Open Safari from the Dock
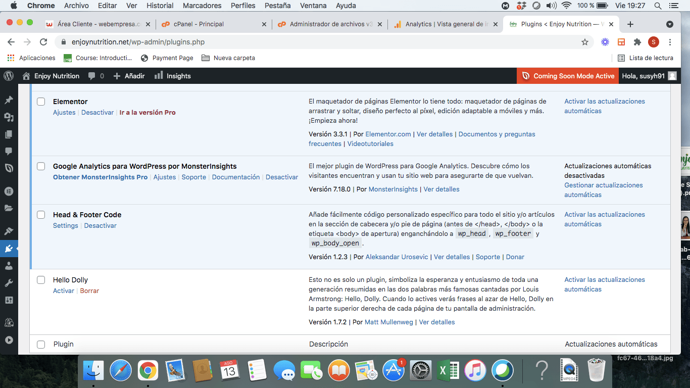The height and width of the screenshot is (388, 690). (121, 371)
